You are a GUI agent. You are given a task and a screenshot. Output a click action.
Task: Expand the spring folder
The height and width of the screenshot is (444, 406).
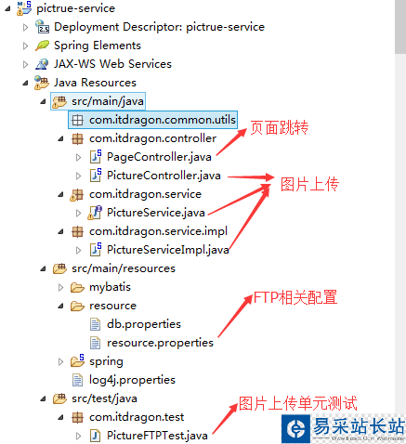61,362
